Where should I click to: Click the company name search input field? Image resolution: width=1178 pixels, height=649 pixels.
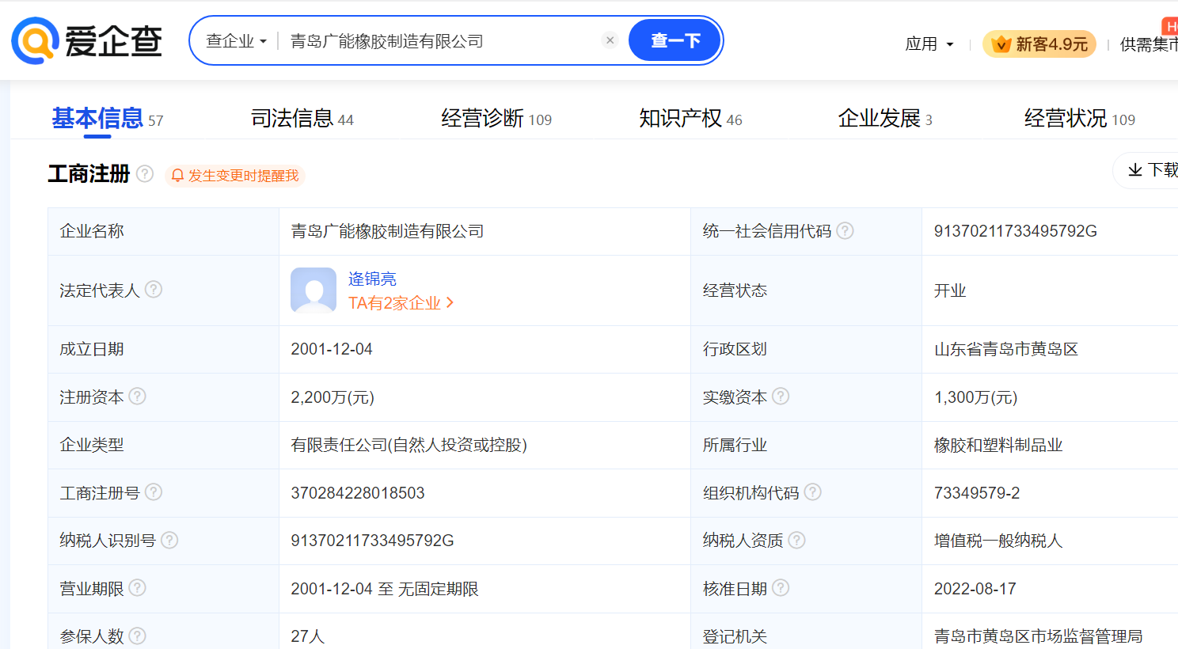tap(439, 41)
